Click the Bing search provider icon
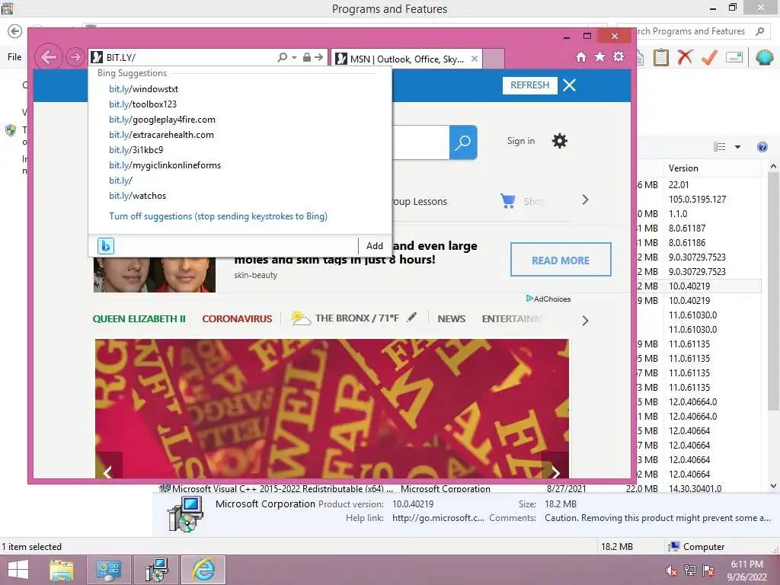The width and height of the screenshot is (780, 585). tap(105, 246)
